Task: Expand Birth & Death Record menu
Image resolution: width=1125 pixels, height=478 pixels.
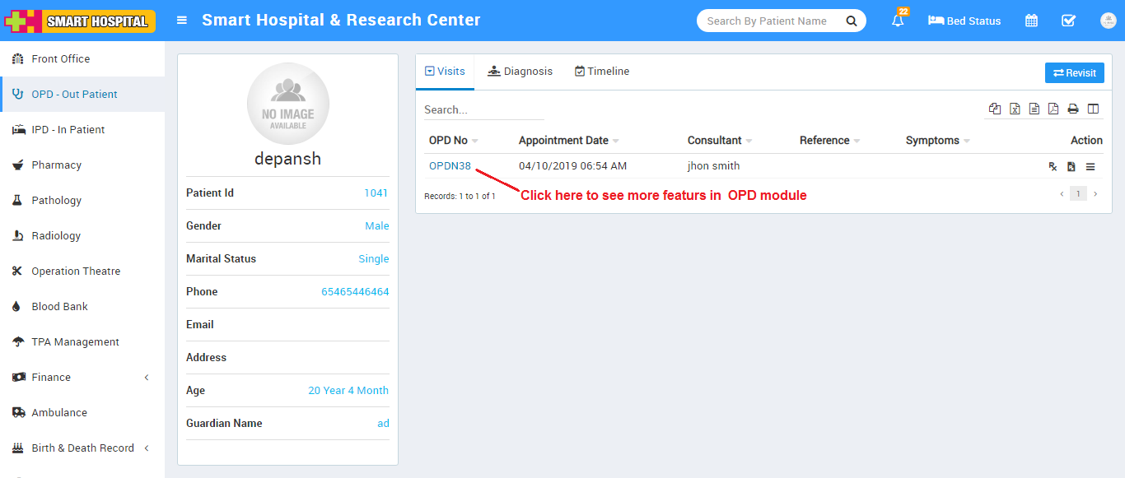Action: coord(82,448)
